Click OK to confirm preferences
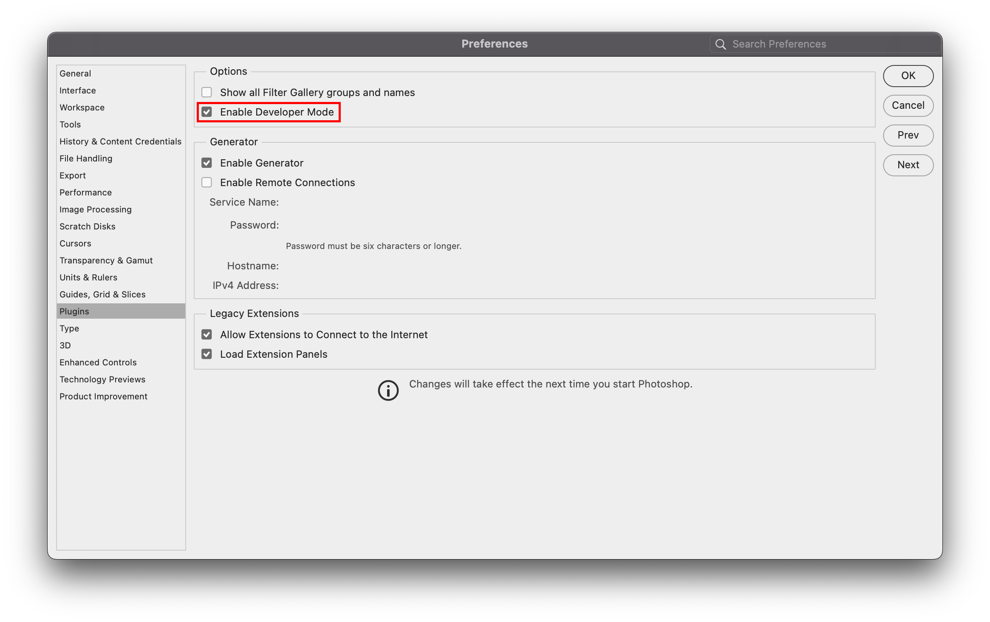The width and height of the screenshot is (990, 622). click(908, 76)
